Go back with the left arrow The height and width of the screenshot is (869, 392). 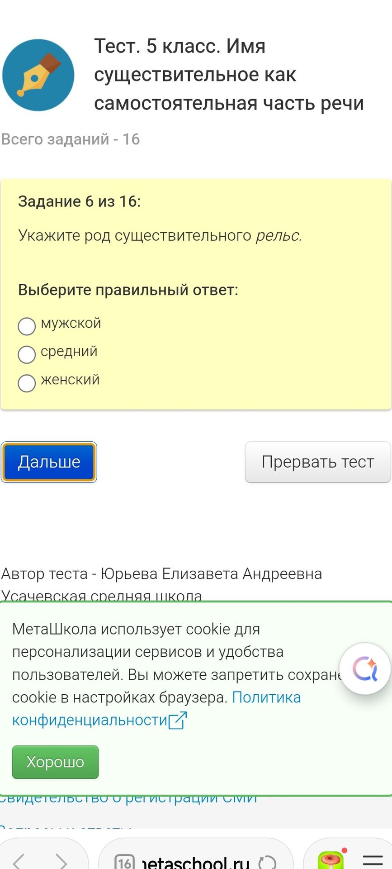point(19,862)
